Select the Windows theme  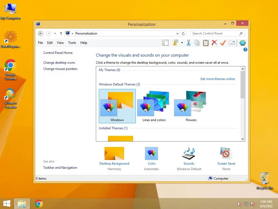point(117,106)
